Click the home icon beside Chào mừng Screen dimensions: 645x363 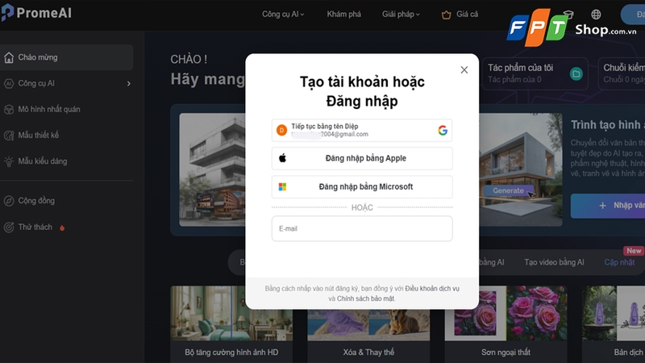(x=9, y=57)
